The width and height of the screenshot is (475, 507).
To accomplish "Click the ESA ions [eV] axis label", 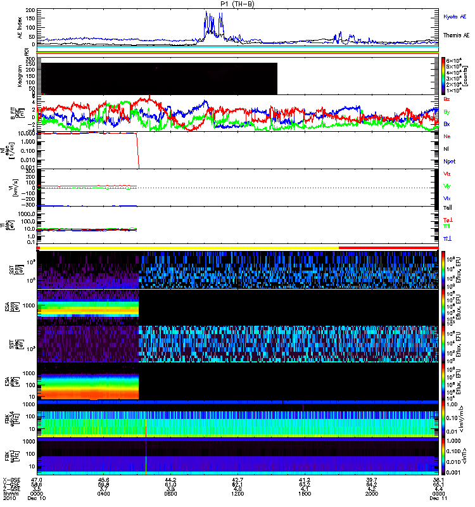I will [x=11, y=307].
